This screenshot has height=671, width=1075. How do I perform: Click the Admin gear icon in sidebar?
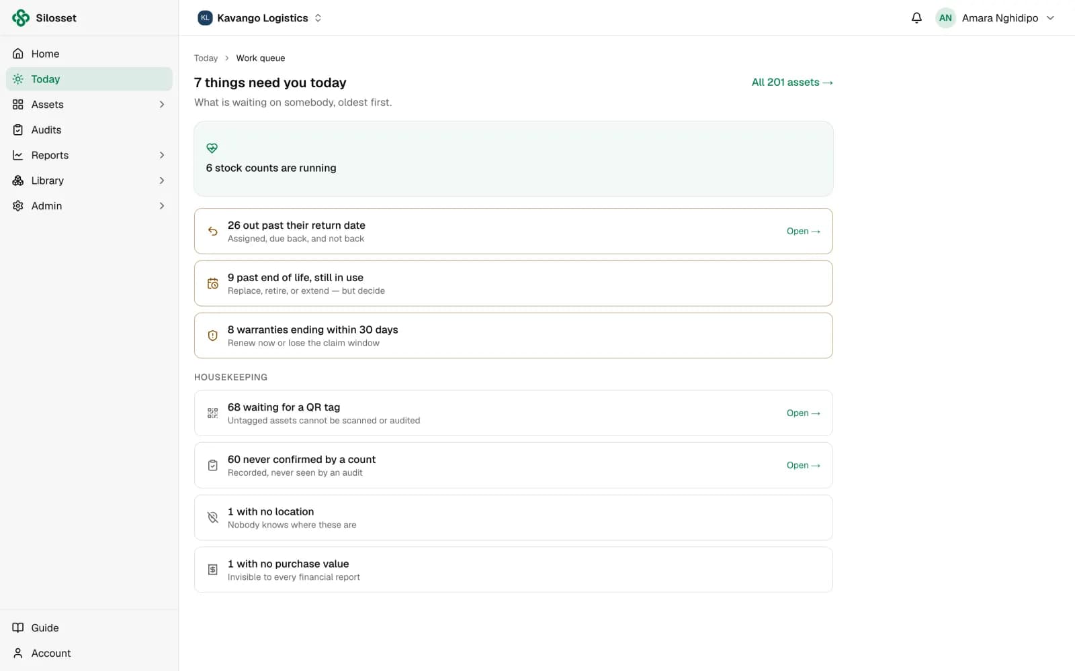coord(18,206)
